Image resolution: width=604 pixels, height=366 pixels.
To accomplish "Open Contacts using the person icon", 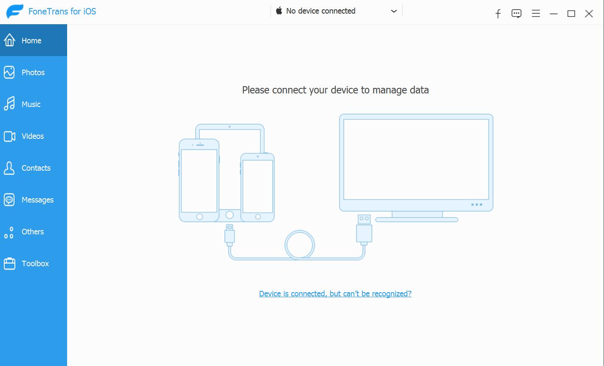I will pos(9,168).
